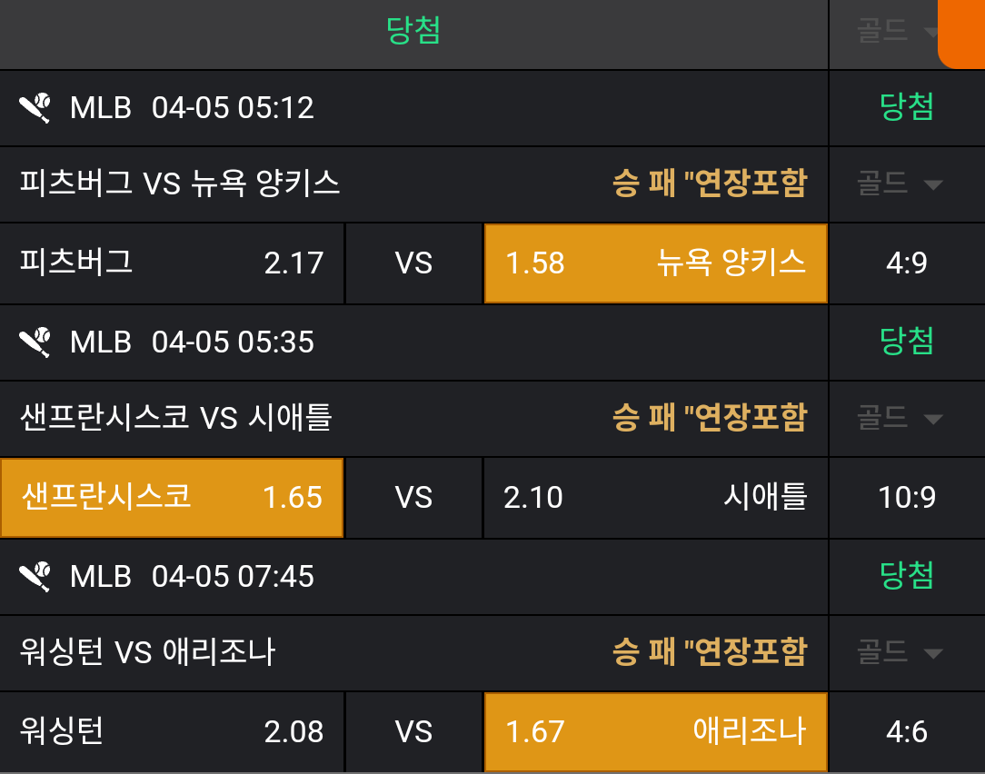
Task: Click the 10:9 final score cell
Action: pyautogui.click(x=907, y=498)
